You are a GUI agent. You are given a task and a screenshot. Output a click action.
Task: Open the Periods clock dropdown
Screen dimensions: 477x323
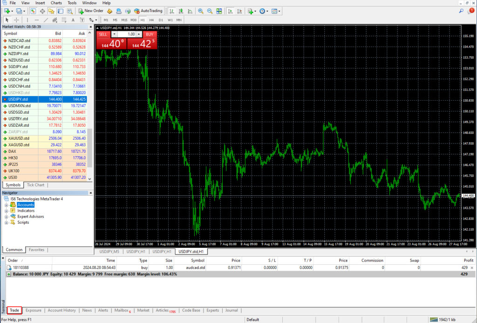264,11
